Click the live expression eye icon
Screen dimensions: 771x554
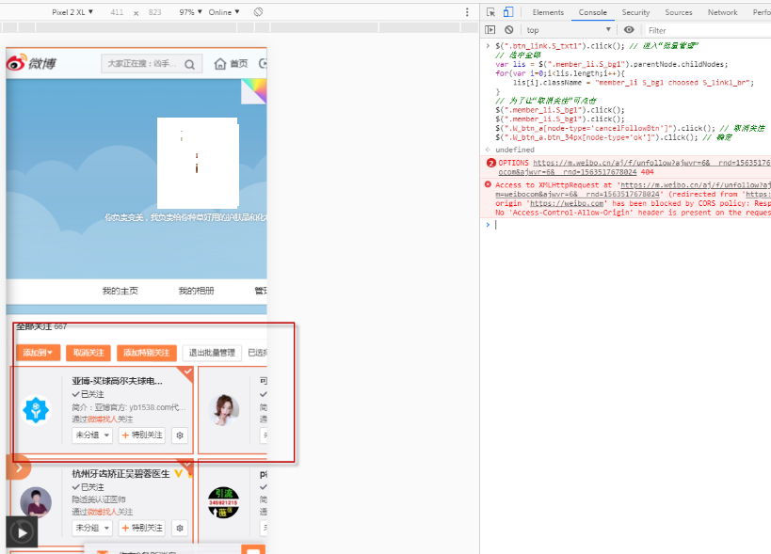tap(630, 30)
